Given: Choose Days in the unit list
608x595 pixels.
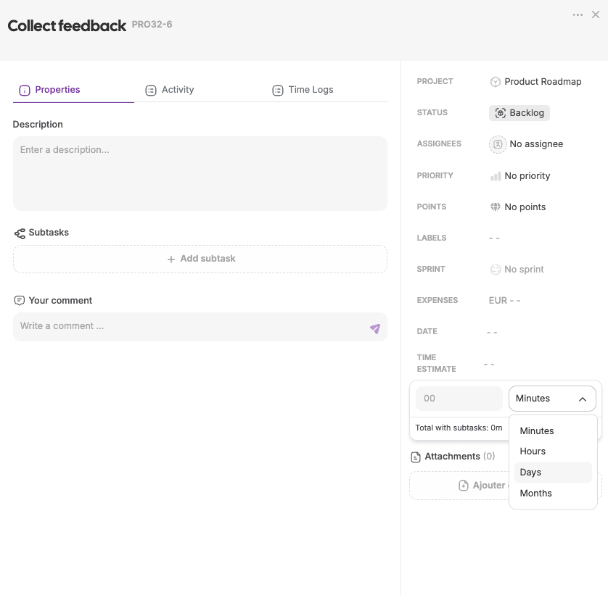Looking at the screenshot, I should (553, 473).
